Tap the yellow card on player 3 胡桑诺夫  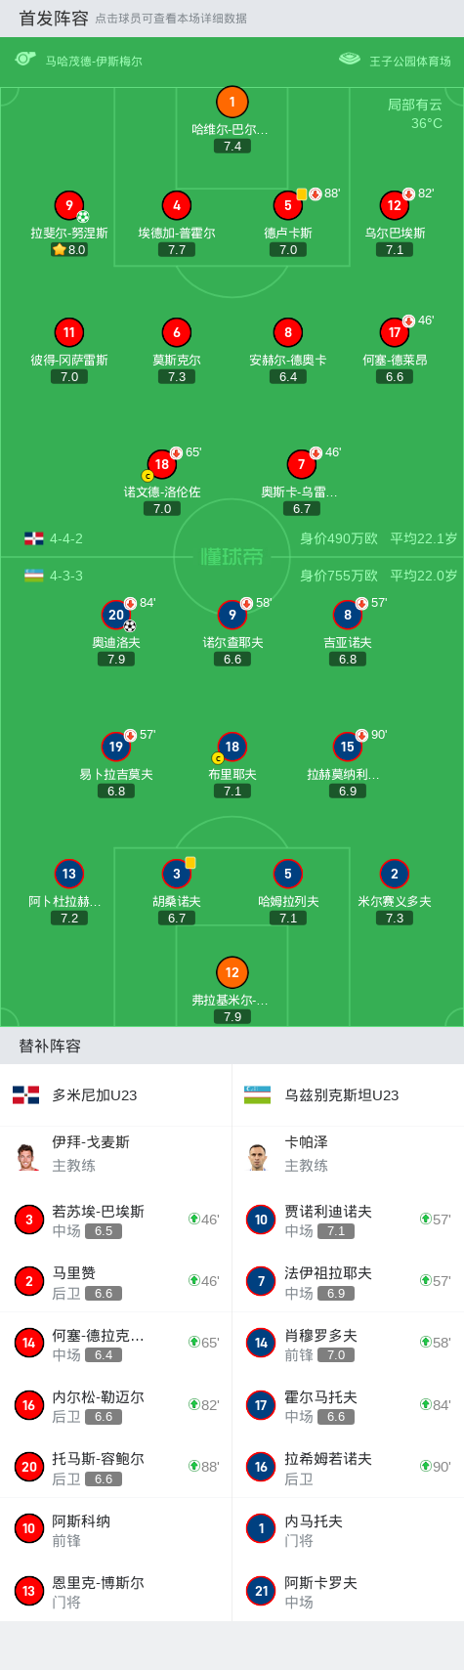click(x=190, y=863)
